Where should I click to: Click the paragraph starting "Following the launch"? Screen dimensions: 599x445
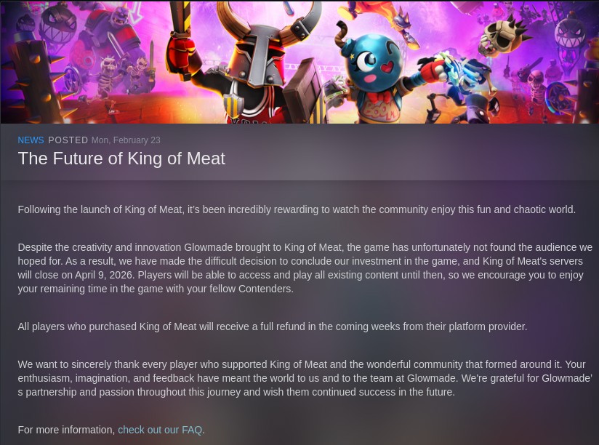point(297,209)
